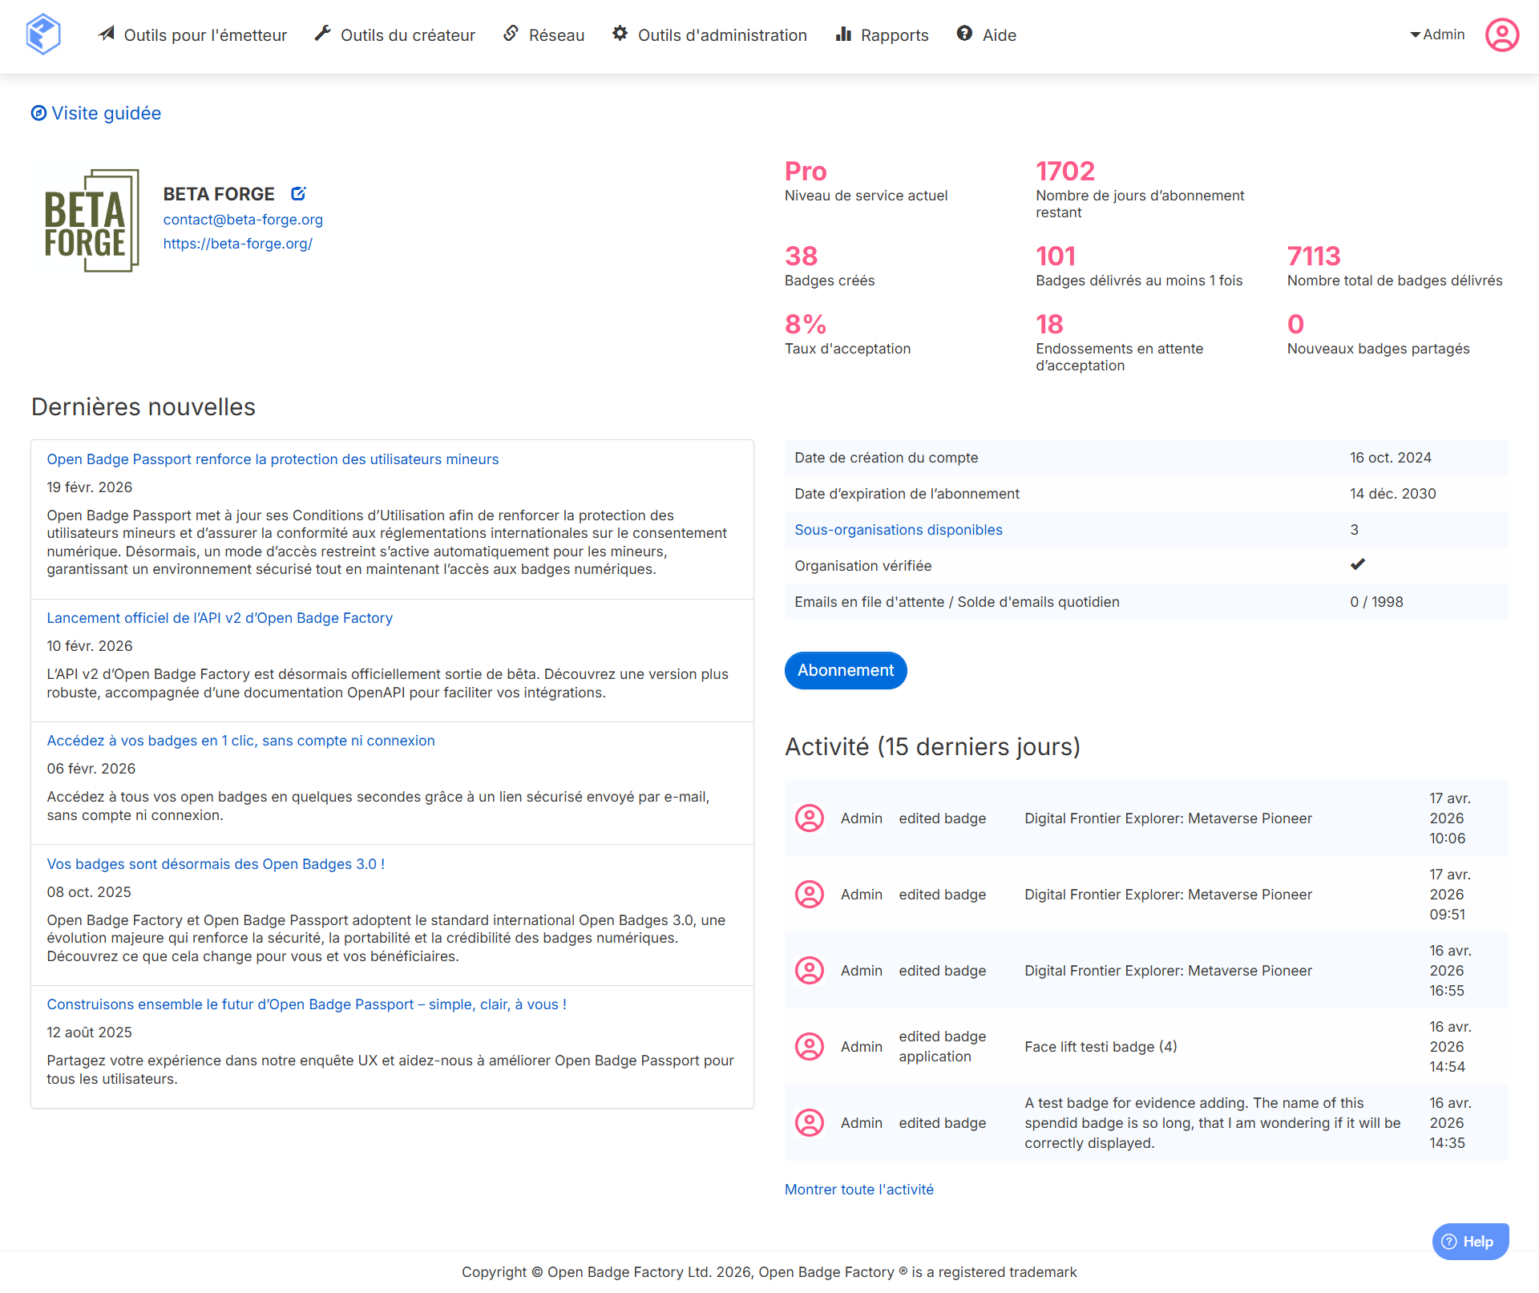The height and width of the screenshot is (1293, 1539).
Task: Click the BETA FORGE organisation logo image
Action: pos(91,220)
